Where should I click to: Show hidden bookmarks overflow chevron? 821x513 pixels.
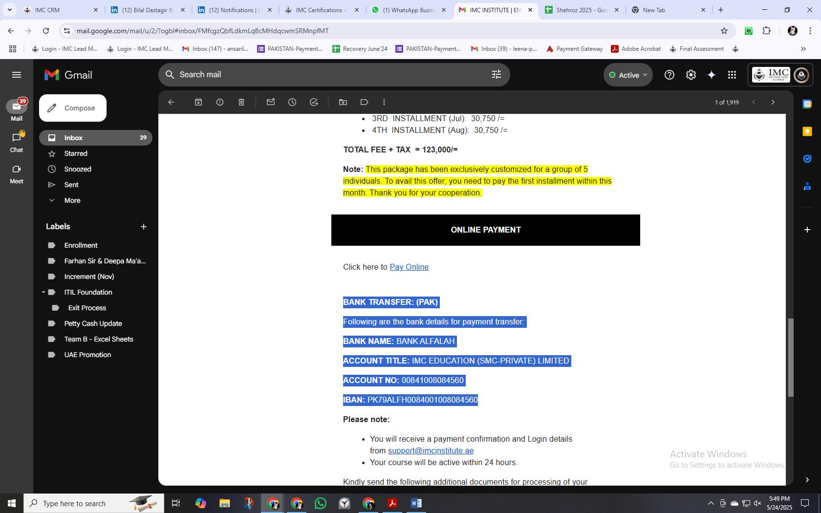[803, 49]
